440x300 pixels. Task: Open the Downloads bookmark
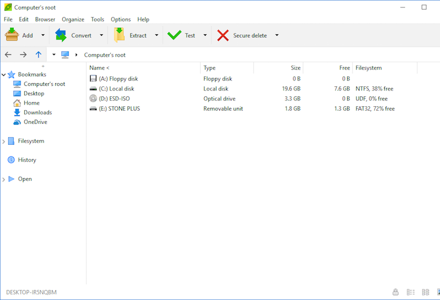pos(33,113)
